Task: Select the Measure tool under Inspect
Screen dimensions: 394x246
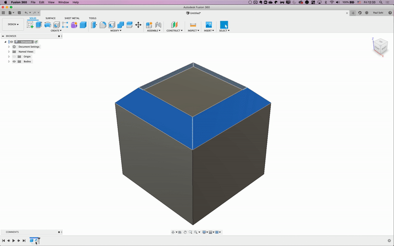Action: (193, 25)
